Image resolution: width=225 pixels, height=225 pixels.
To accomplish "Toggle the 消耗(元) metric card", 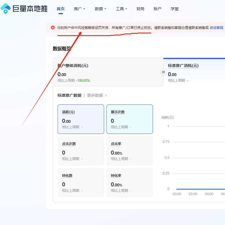I will (81, 119).
